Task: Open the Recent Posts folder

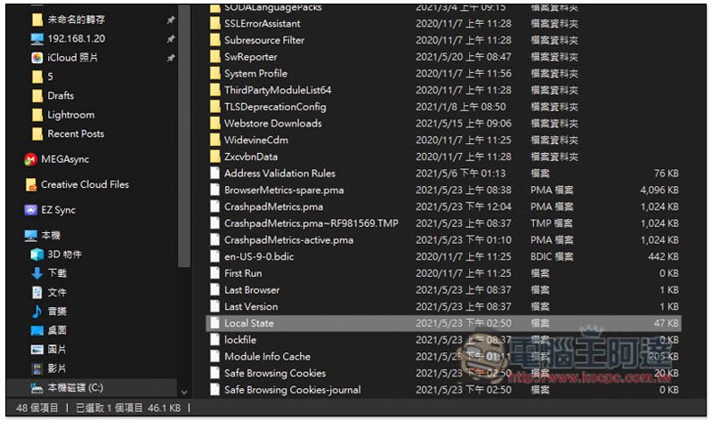Action: 75,134
